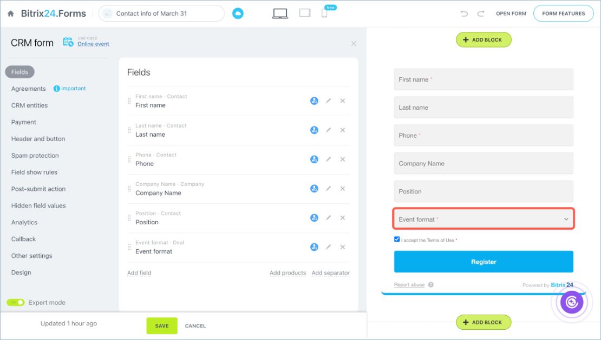This screenshot has height=340, width=601.
Task: Switch to mobile phone preview icon
Action: pos(324,14)
